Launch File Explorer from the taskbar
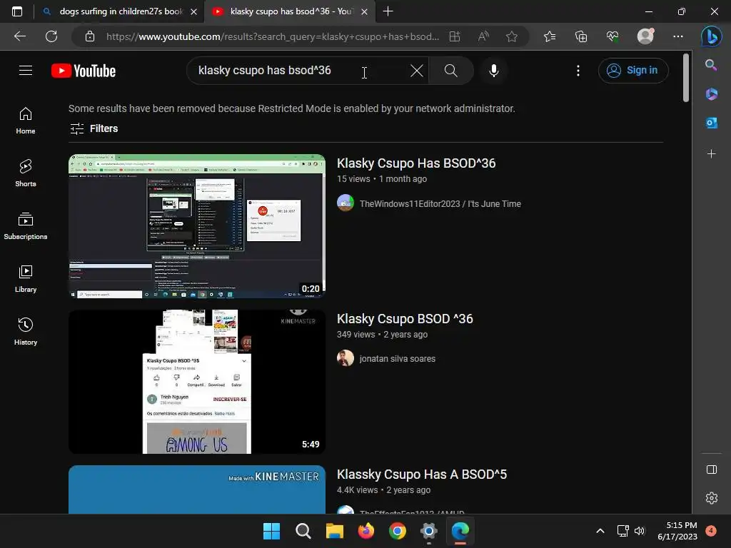731x548 pixels. point(334,531)
